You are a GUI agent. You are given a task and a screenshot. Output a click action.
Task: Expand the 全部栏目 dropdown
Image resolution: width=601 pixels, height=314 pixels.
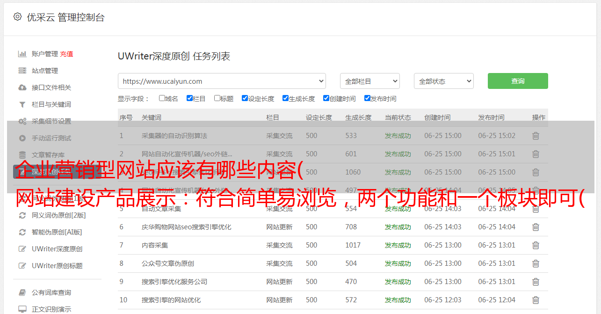click(369, 81)
